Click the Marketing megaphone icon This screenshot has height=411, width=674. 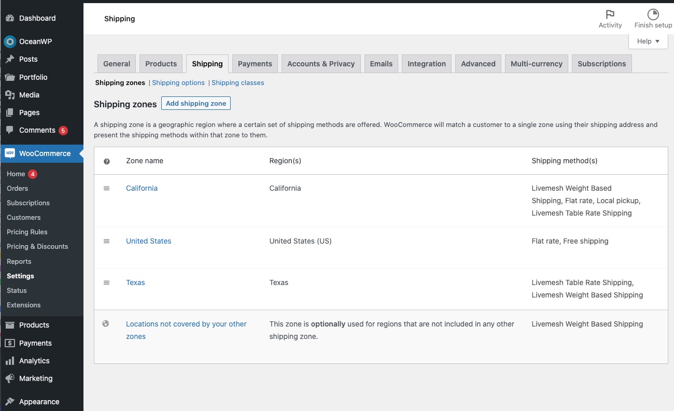point(10,378)
